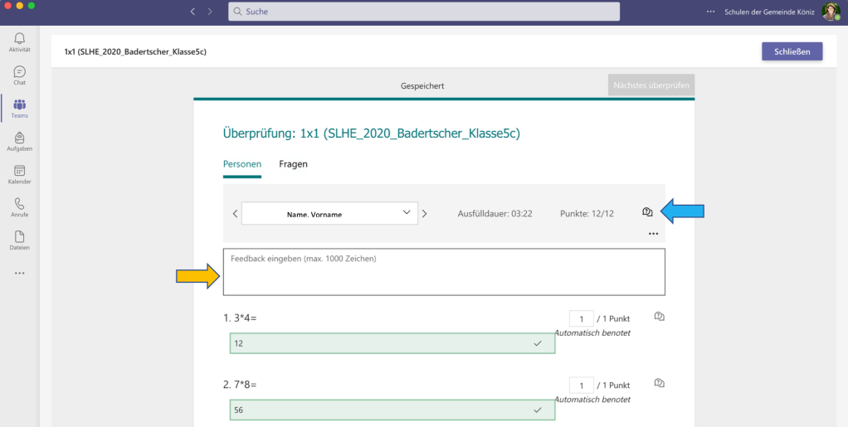
Task: Go to the previous student arrow
Action: pos(235,213)
